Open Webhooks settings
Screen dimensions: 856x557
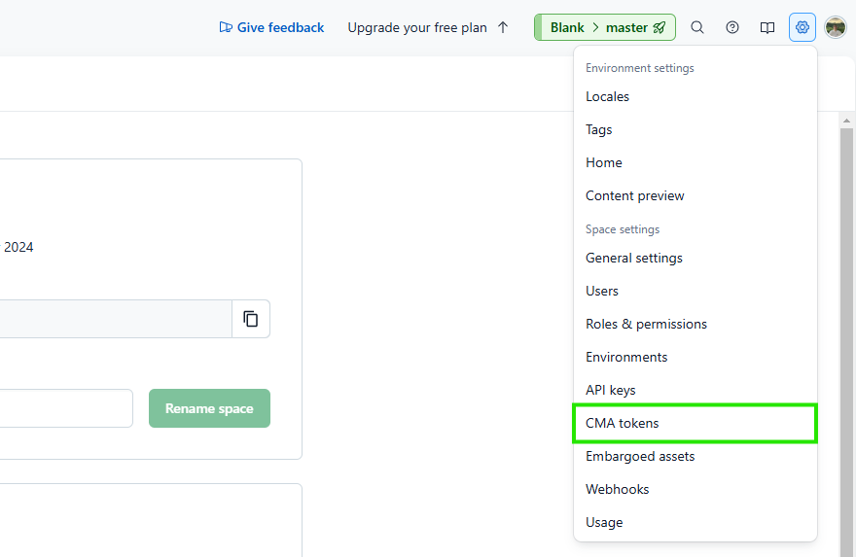point(695,489)
